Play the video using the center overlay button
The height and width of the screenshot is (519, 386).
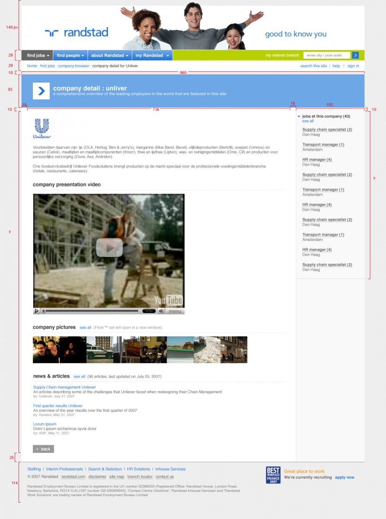109,247
